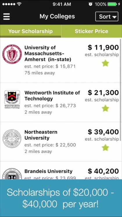The height and width of the screenshot is (217, 122).
Task: Click the $ 11,900 est. scholarship amount
Action: coord(103,47)
